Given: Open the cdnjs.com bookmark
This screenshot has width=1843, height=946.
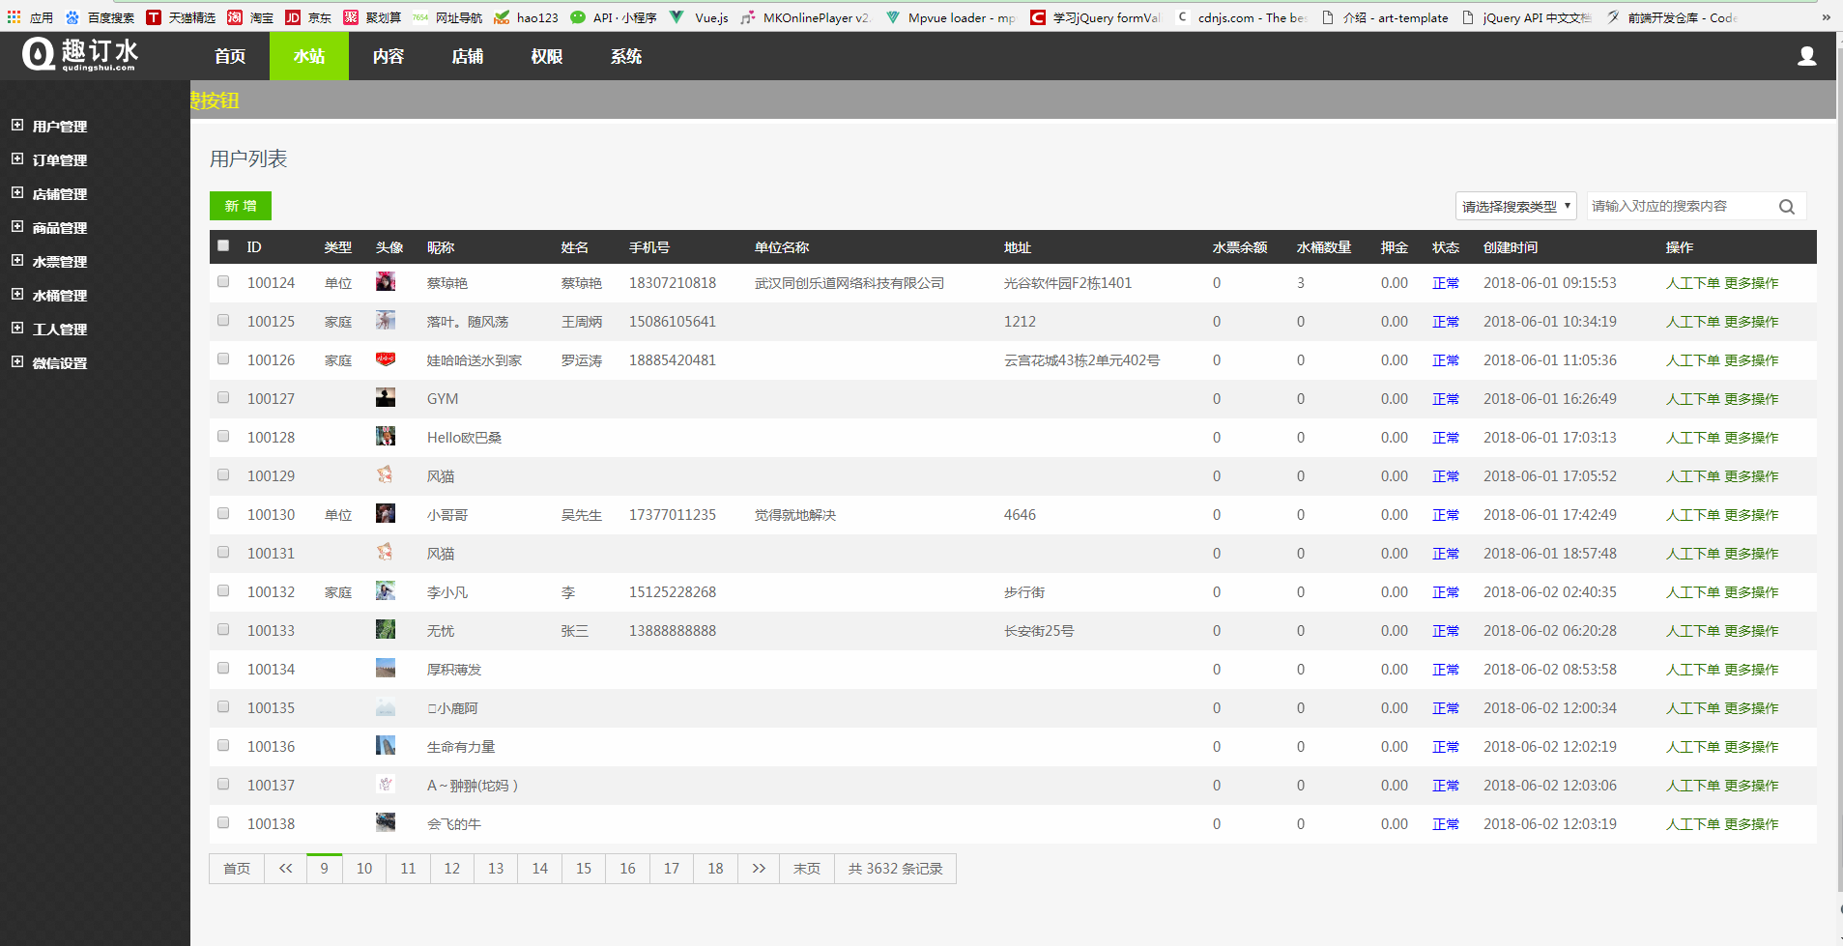Looking at the screenshot, I should tap(1241, 17).
